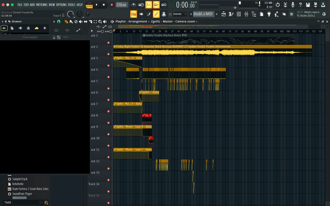The image size is (330, 206).
Task: Select the Mute tool
Action: 81,22
